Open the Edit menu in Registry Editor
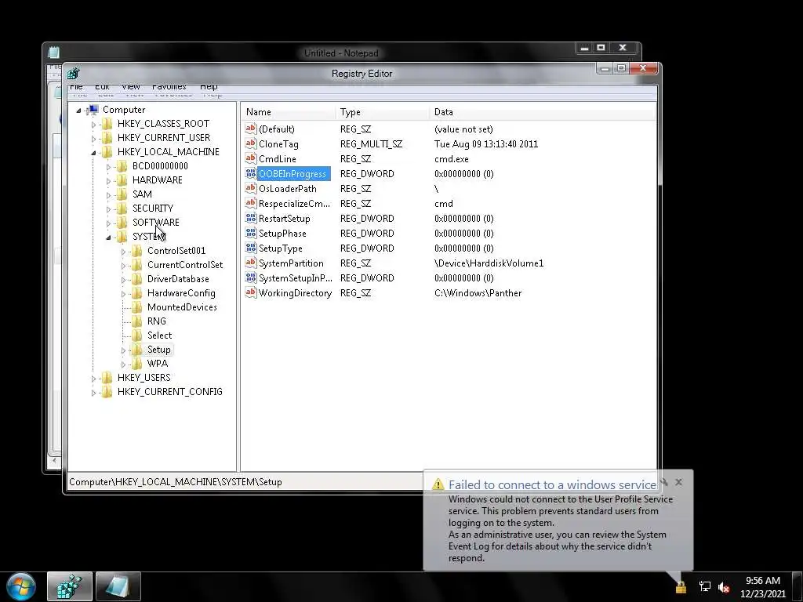 pos(102,86)
